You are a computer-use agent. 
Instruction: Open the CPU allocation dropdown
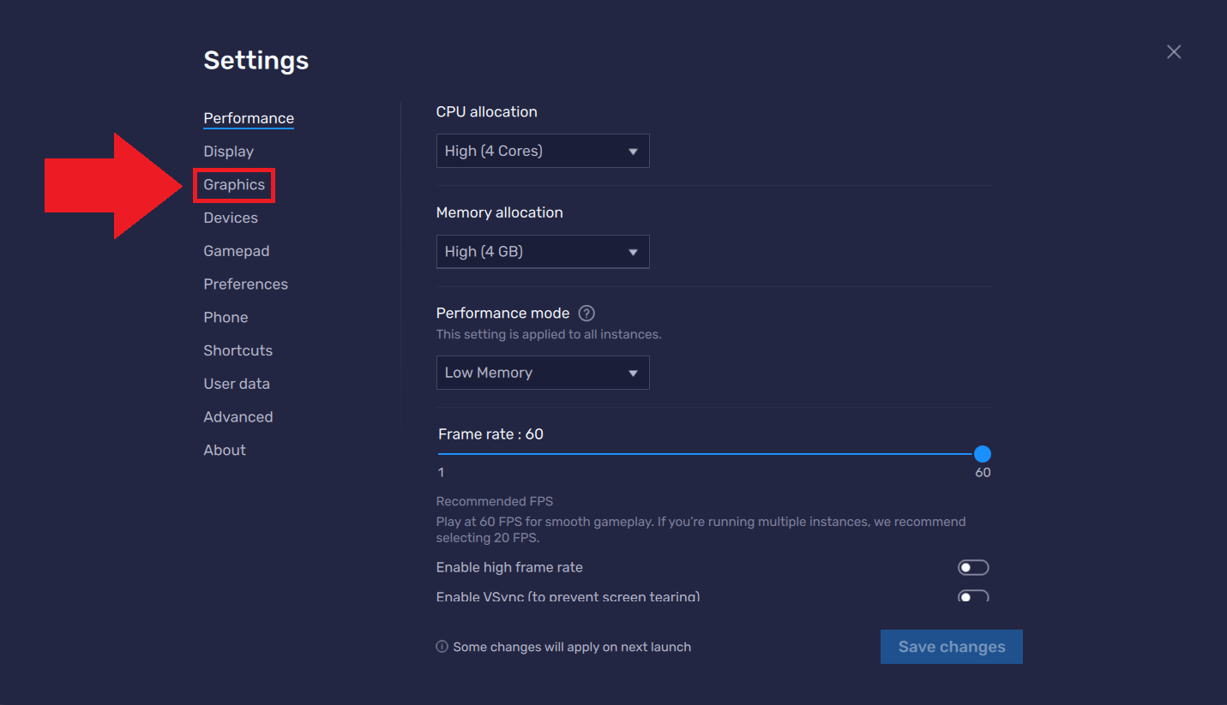543,151
